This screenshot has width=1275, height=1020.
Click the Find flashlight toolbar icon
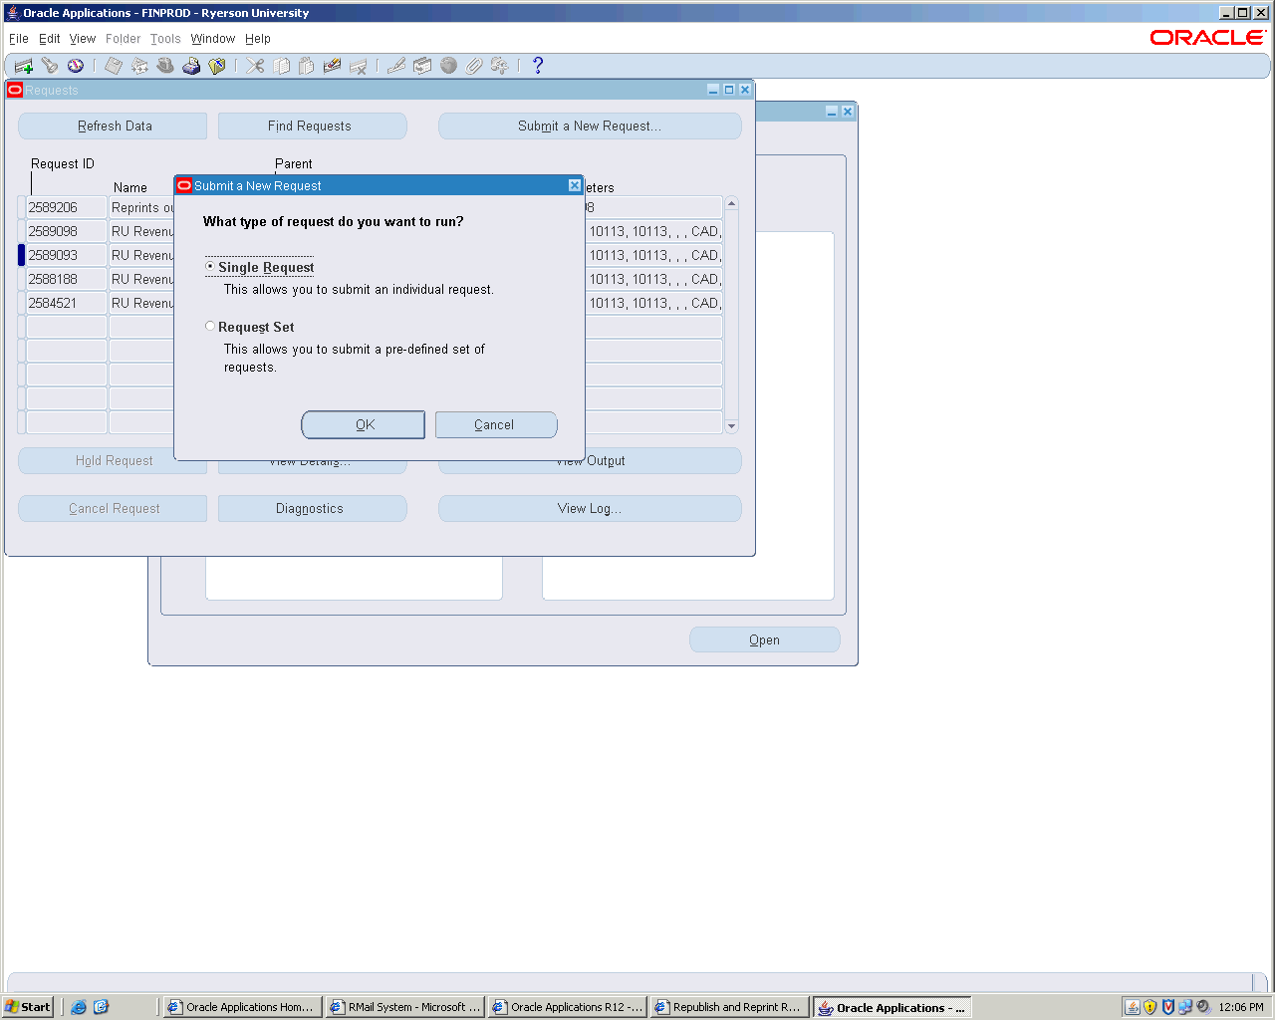point(50,66)
